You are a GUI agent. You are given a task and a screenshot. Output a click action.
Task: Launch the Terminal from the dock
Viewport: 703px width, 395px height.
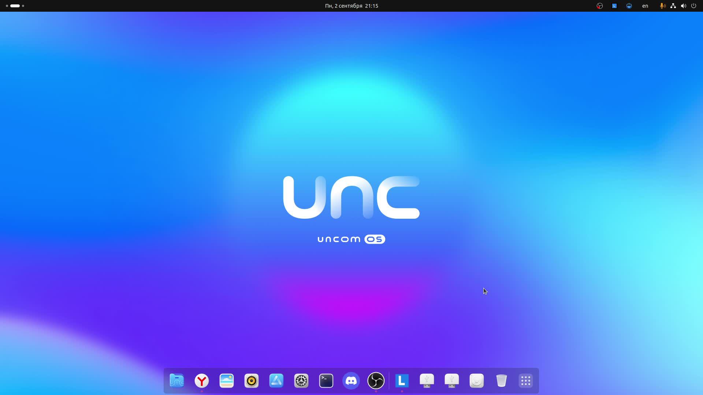point(326,381)
